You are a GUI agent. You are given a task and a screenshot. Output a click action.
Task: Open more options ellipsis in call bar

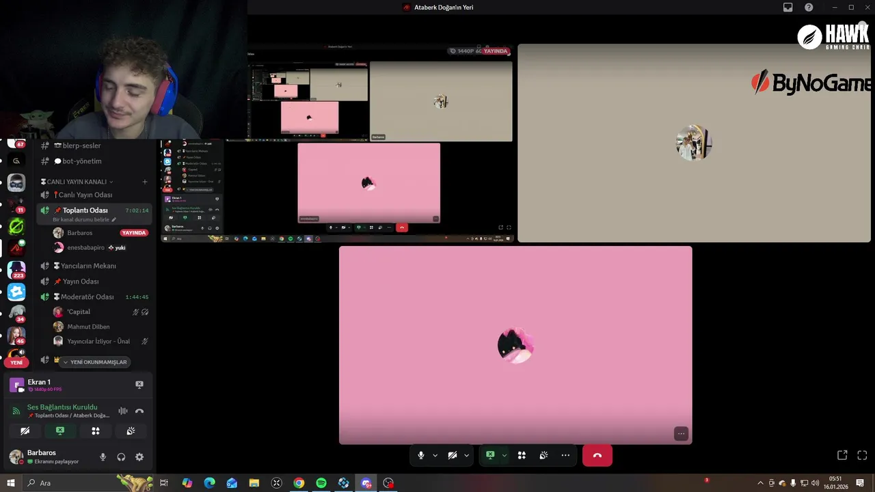click(565, 455)
